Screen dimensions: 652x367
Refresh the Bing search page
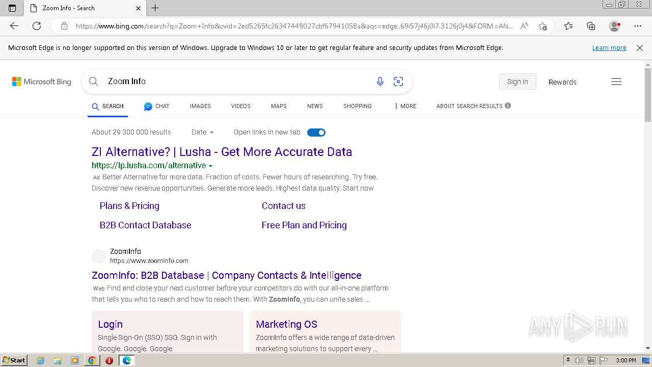(37, 26)
